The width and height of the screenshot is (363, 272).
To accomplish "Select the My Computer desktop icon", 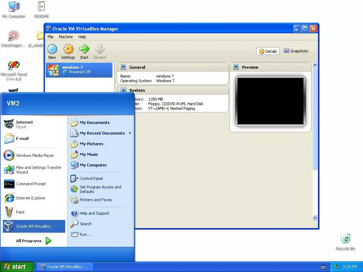I will coord(14,10).
